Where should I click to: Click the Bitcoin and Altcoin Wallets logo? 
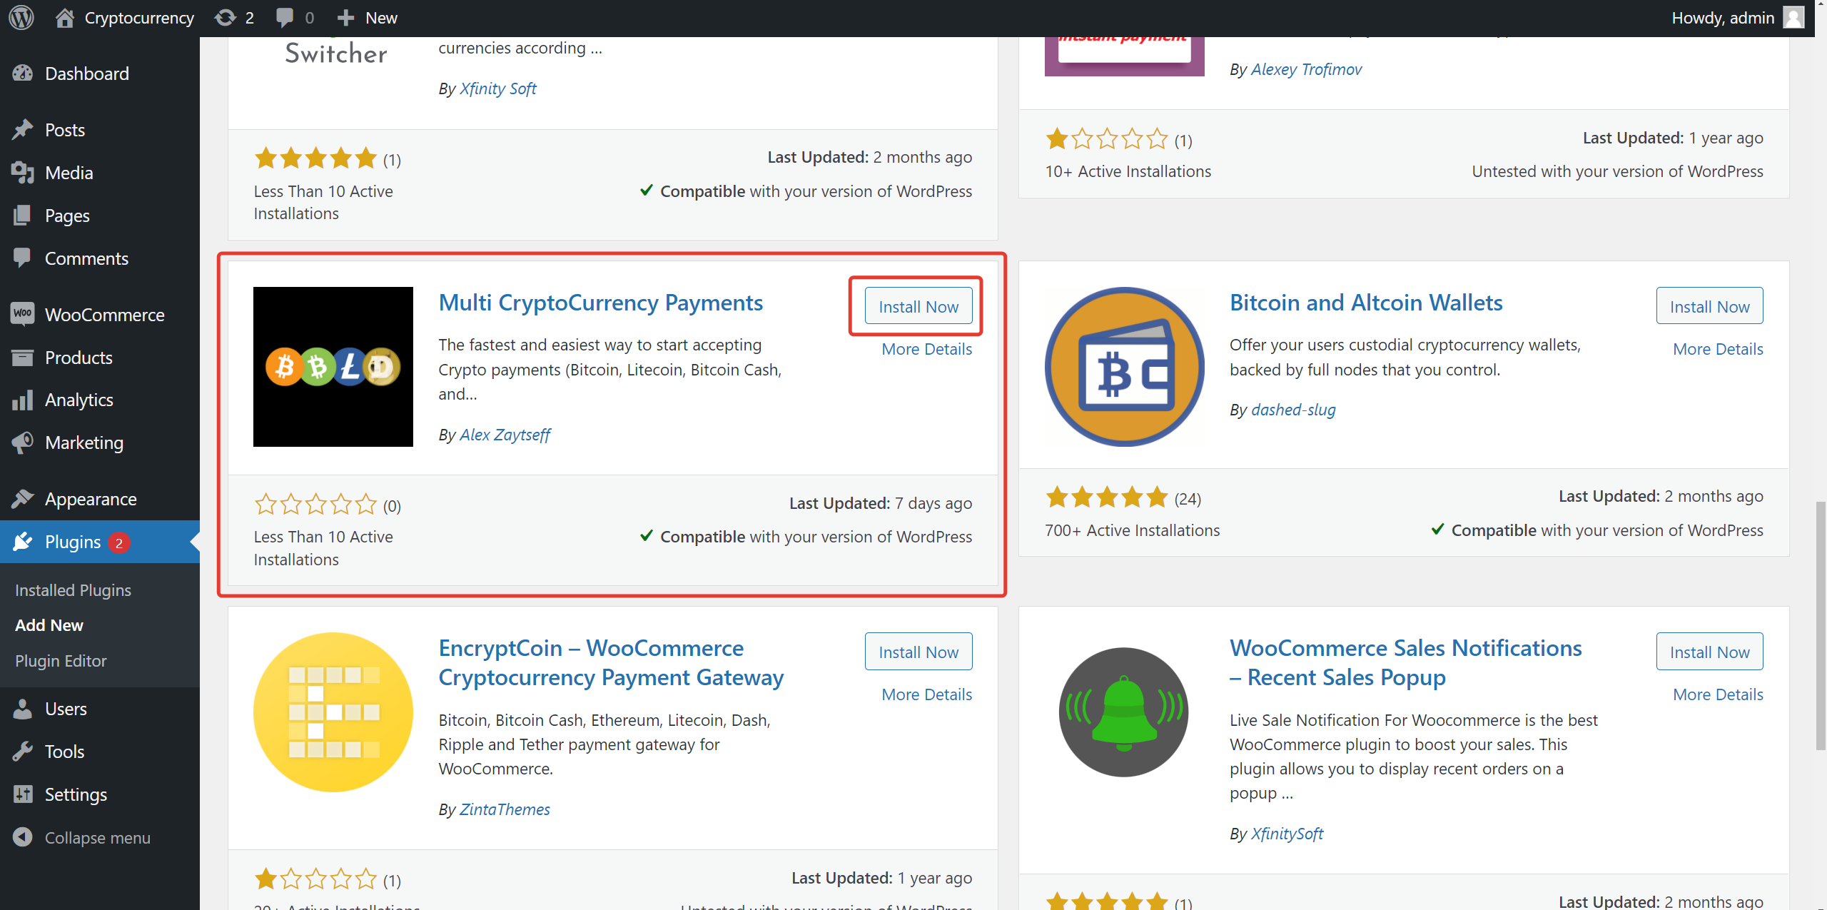[1125, 367]
